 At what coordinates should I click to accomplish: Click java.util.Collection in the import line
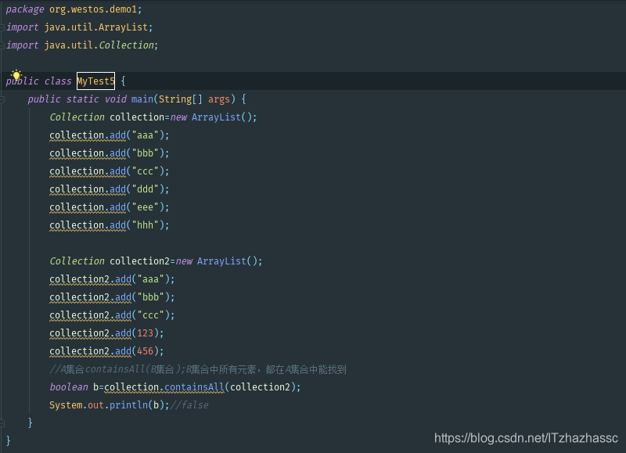[x=99, y=45]
